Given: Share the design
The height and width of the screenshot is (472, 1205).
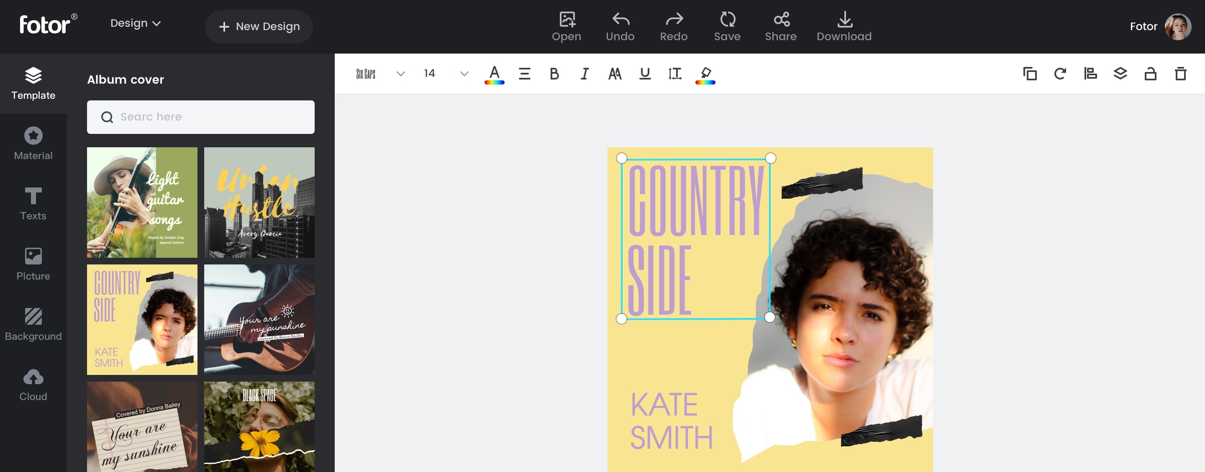Looking at the screenshot, I should point(781,27).
